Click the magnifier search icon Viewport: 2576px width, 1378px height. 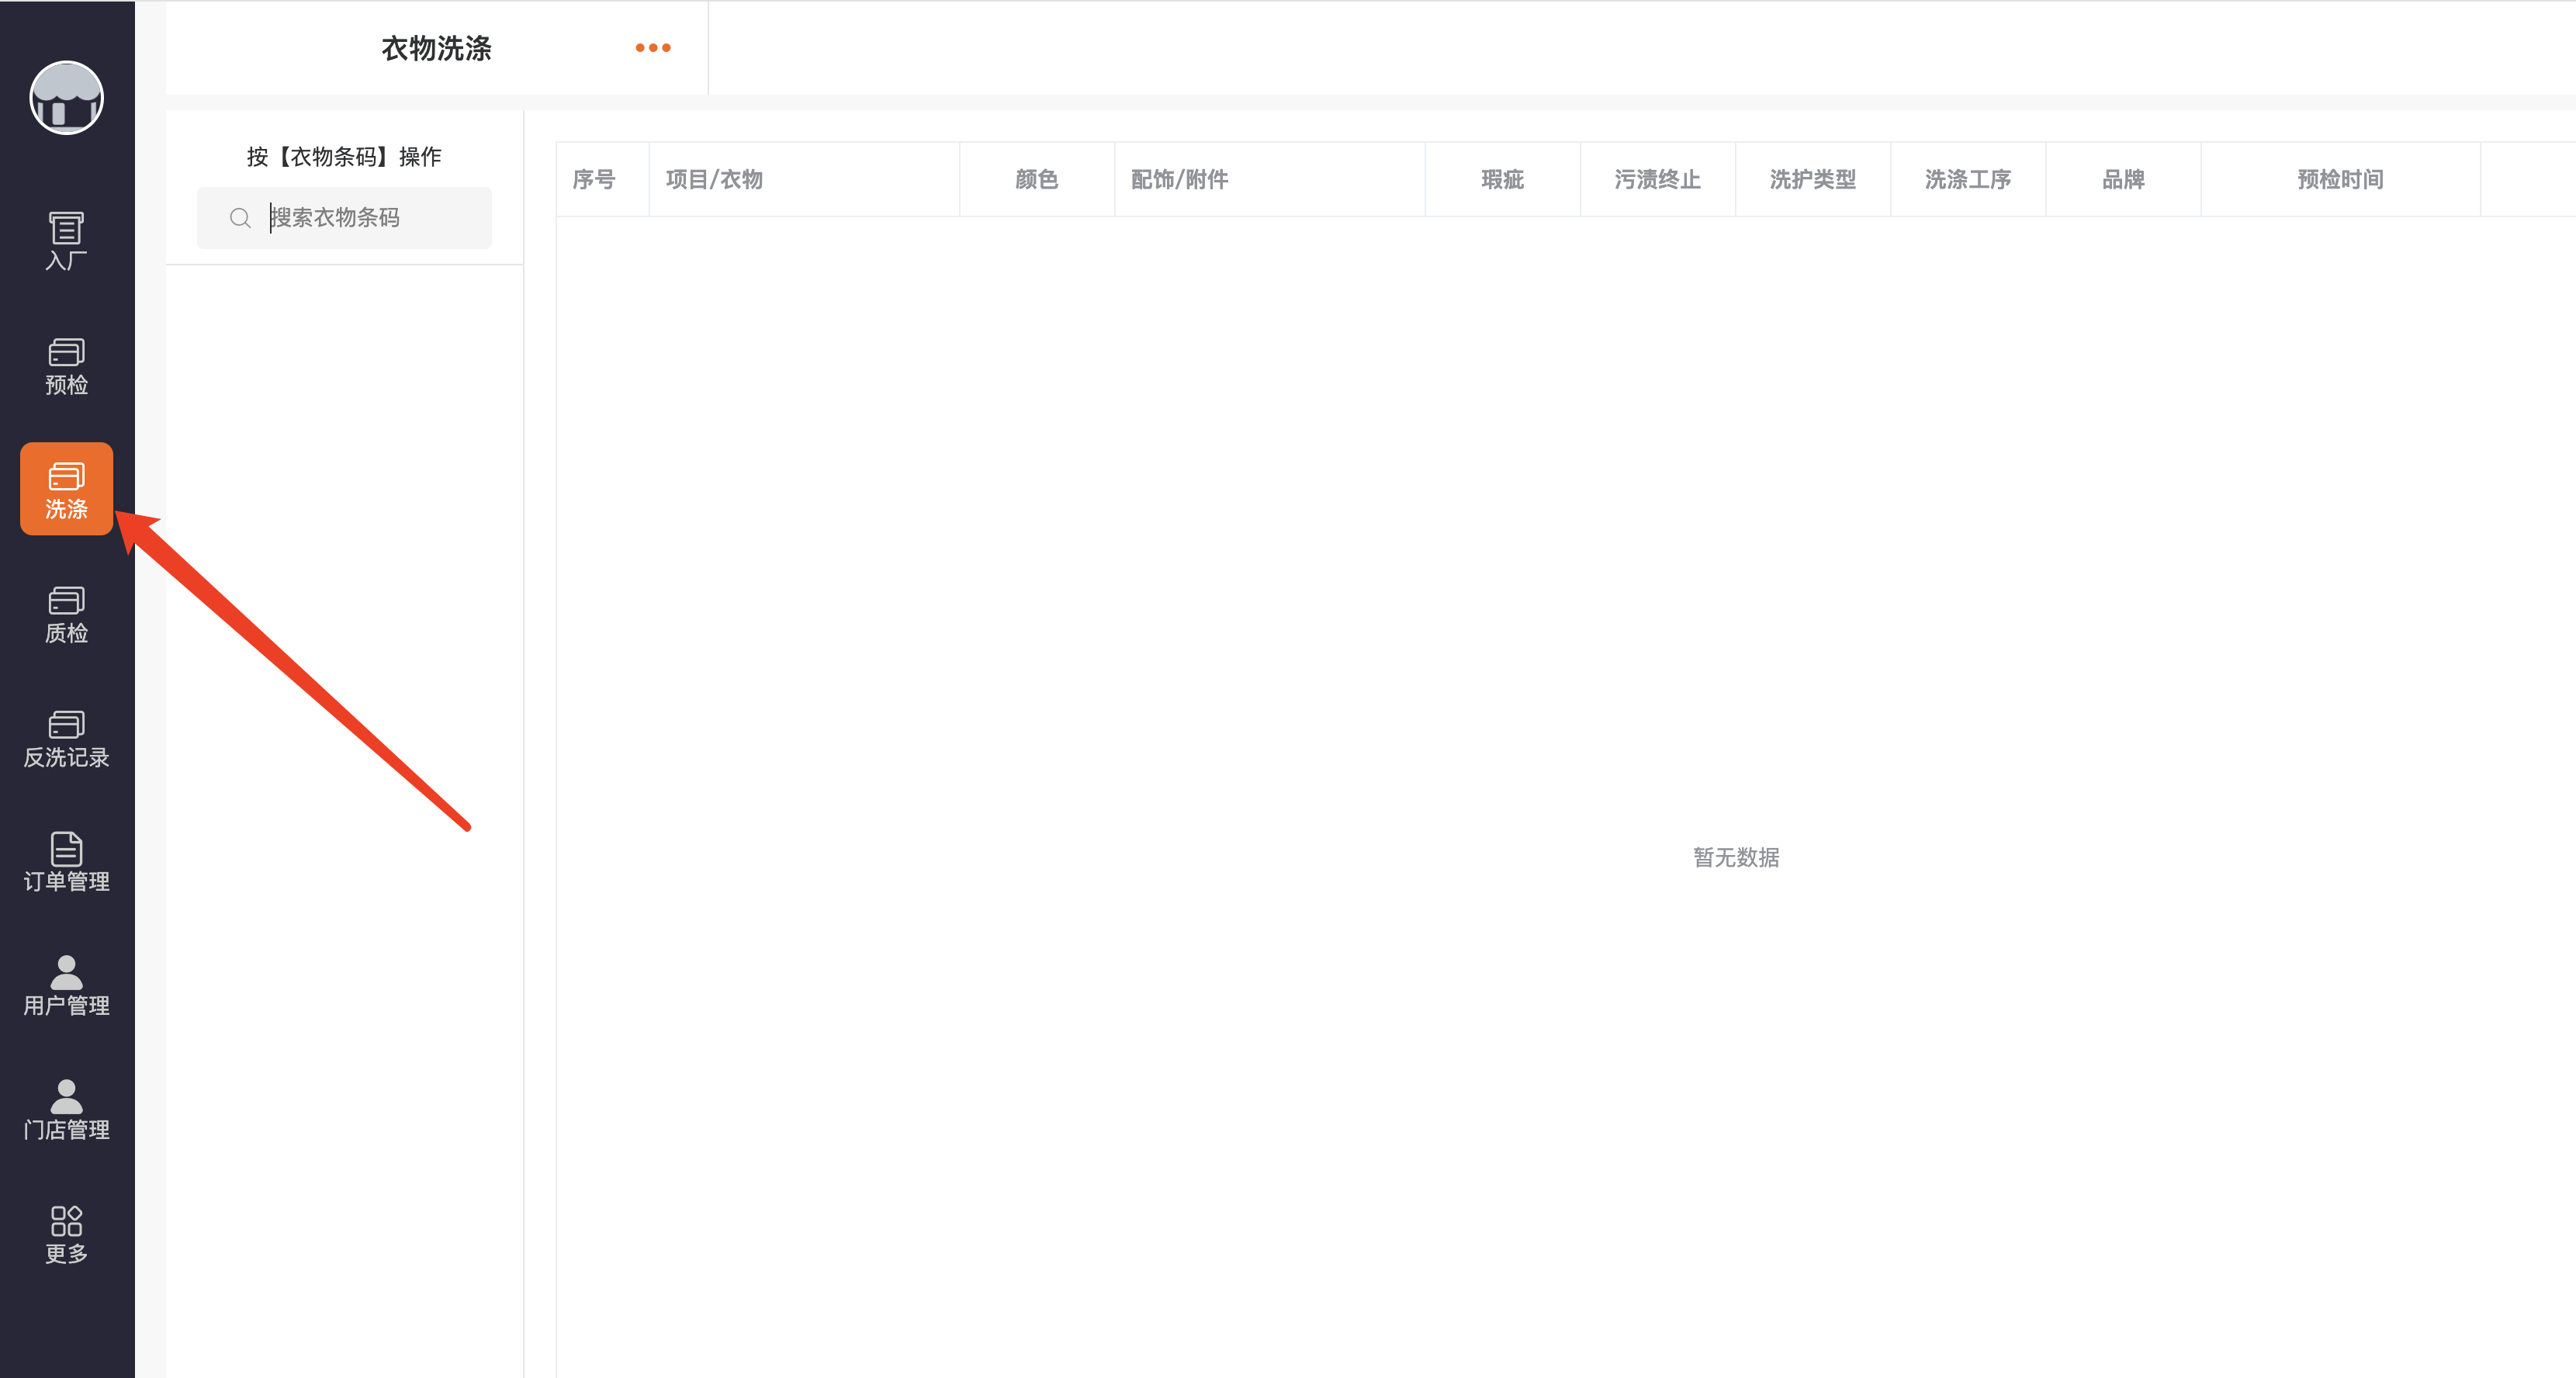pos(240,218)
